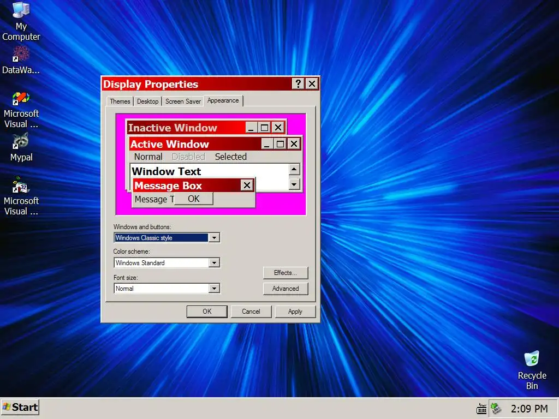Image resolution: width=559 pixels, height=419 pixels.
Task: Select the DataWa... desktop shortcut
Action: point(21,61)
